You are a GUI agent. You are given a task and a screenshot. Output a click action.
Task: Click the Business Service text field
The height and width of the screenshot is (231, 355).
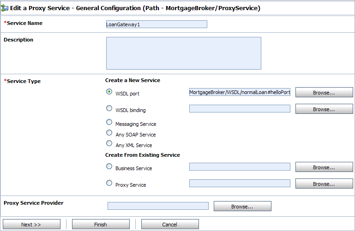[x=240, y=166]
